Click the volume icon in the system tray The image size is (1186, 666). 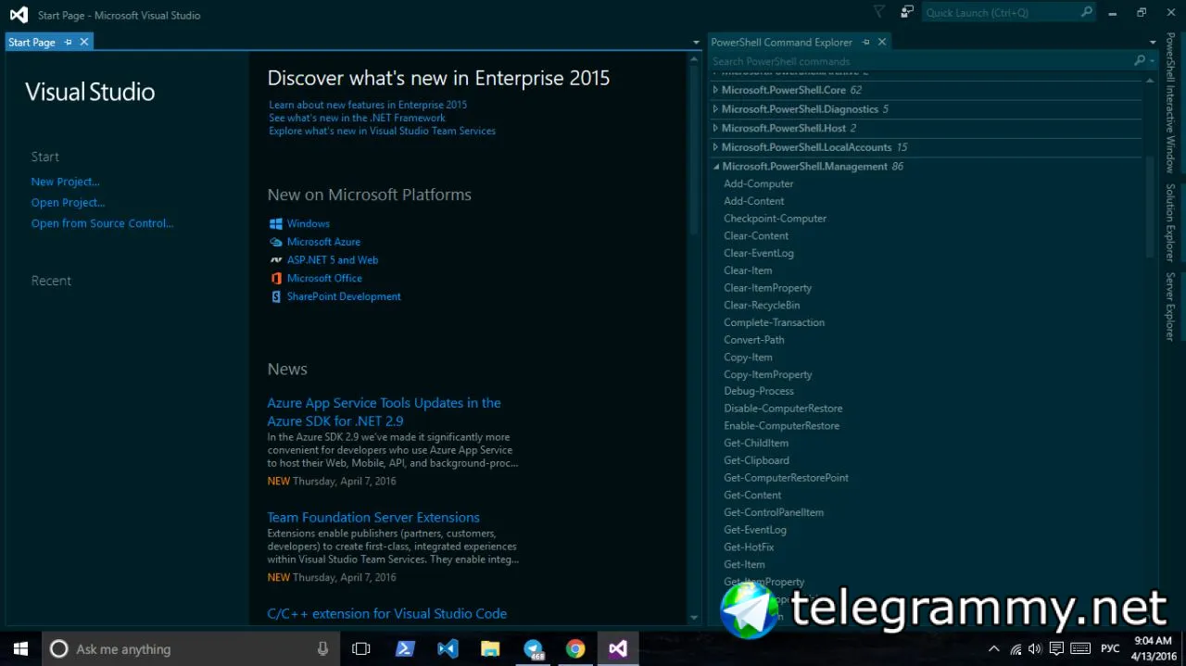coord(1035,649)
